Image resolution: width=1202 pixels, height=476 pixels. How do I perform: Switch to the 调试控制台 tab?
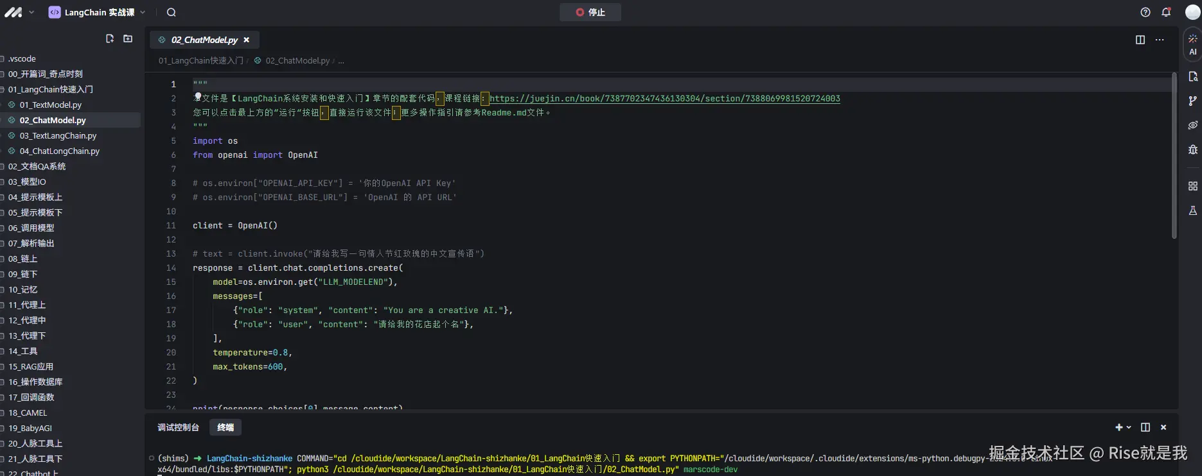(178, 427)
